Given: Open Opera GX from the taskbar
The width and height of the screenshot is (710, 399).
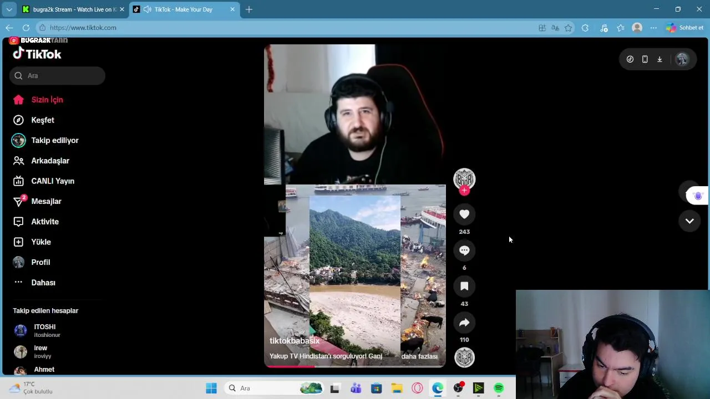Looking at the screenshot, I should [x=417, y=388].
